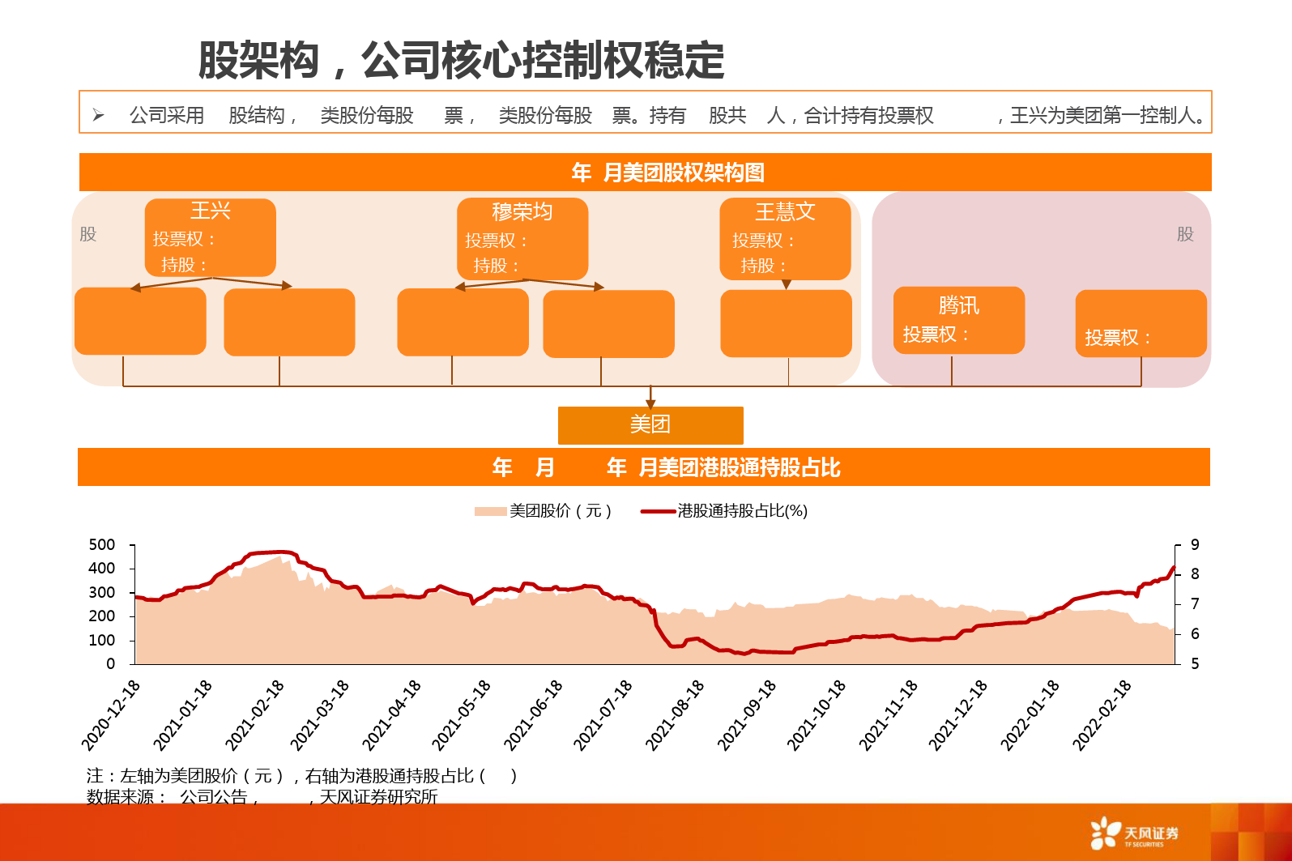Click 投票权 label under 王兴

(184, 239)
